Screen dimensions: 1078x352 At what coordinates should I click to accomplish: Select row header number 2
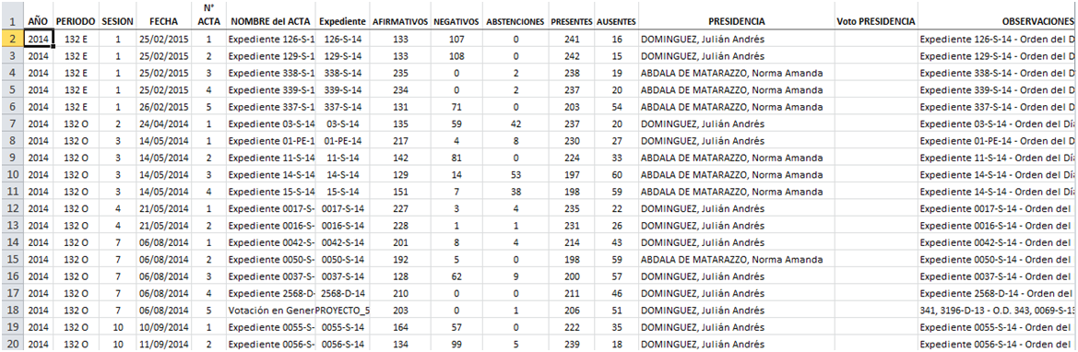[12, 40]
